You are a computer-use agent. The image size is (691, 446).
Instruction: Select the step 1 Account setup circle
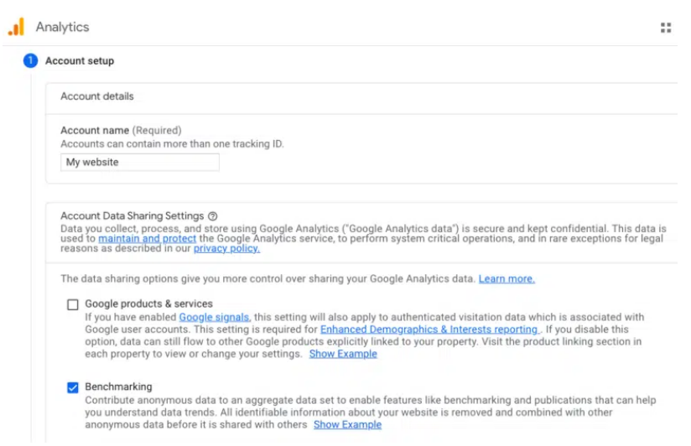(x=30, y=60)
